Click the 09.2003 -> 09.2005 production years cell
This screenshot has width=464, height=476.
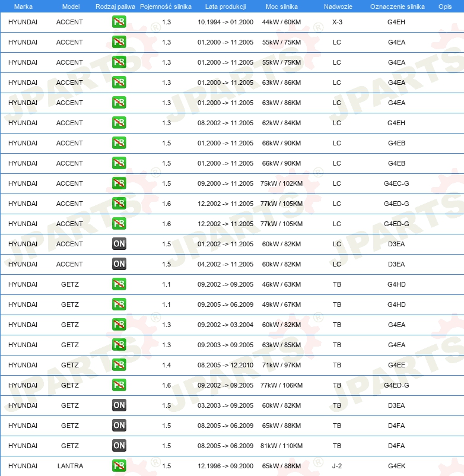(225, 345)
